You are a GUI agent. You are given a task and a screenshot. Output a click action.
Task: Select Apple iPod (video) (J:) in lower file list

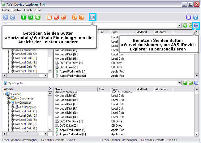click(73, 134)
